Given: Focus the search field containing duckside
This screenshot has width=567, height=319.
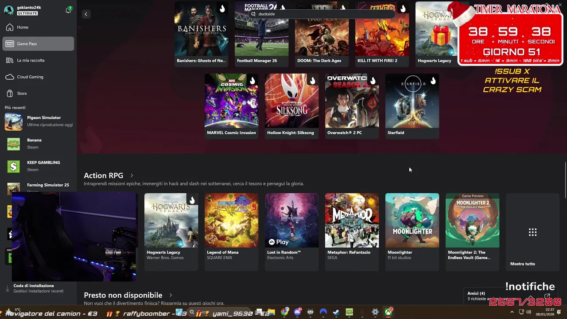Looking at the screenshot, I should (x=322, y=14).
